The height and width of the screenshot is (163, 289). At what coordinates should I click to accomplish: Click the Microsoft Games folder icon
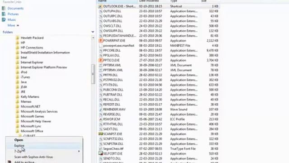[18, 116]
